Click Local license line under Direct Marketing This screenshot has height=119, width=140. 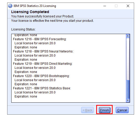click(35, 68)
